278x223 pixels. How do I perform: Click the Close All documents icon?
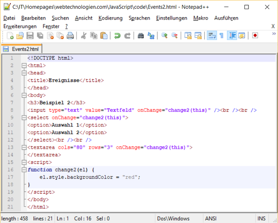point(60,36)
